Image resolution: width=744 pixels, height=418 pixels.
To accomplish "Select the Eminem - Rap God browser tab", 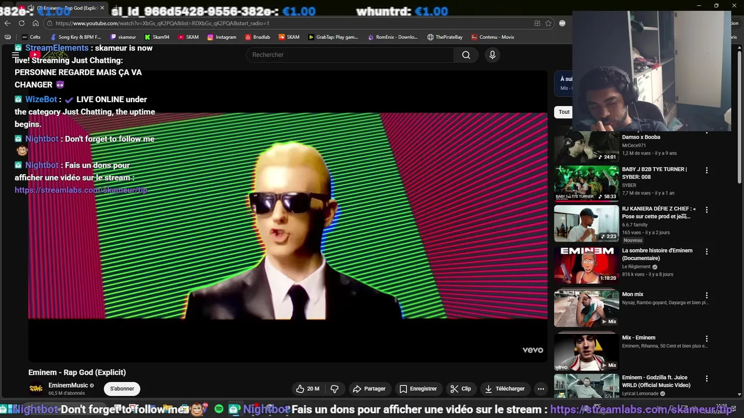I will (63, 8).
